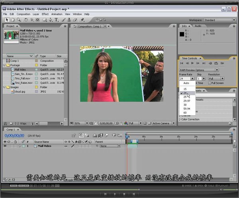Select the Hand tool in the toolbar

tap(12, 19)
